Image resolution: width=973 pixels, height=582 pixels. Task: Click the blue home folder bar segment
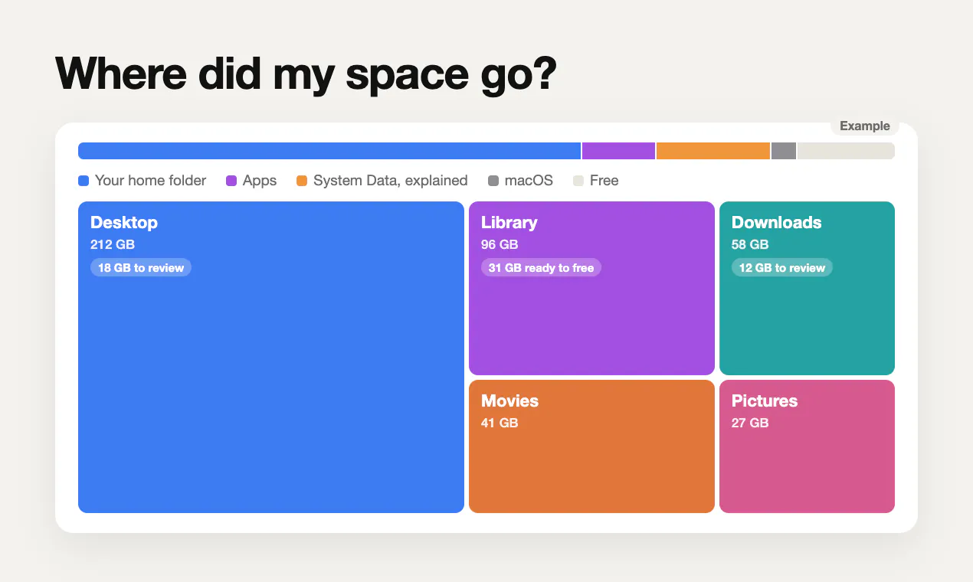tap(329, 151)
